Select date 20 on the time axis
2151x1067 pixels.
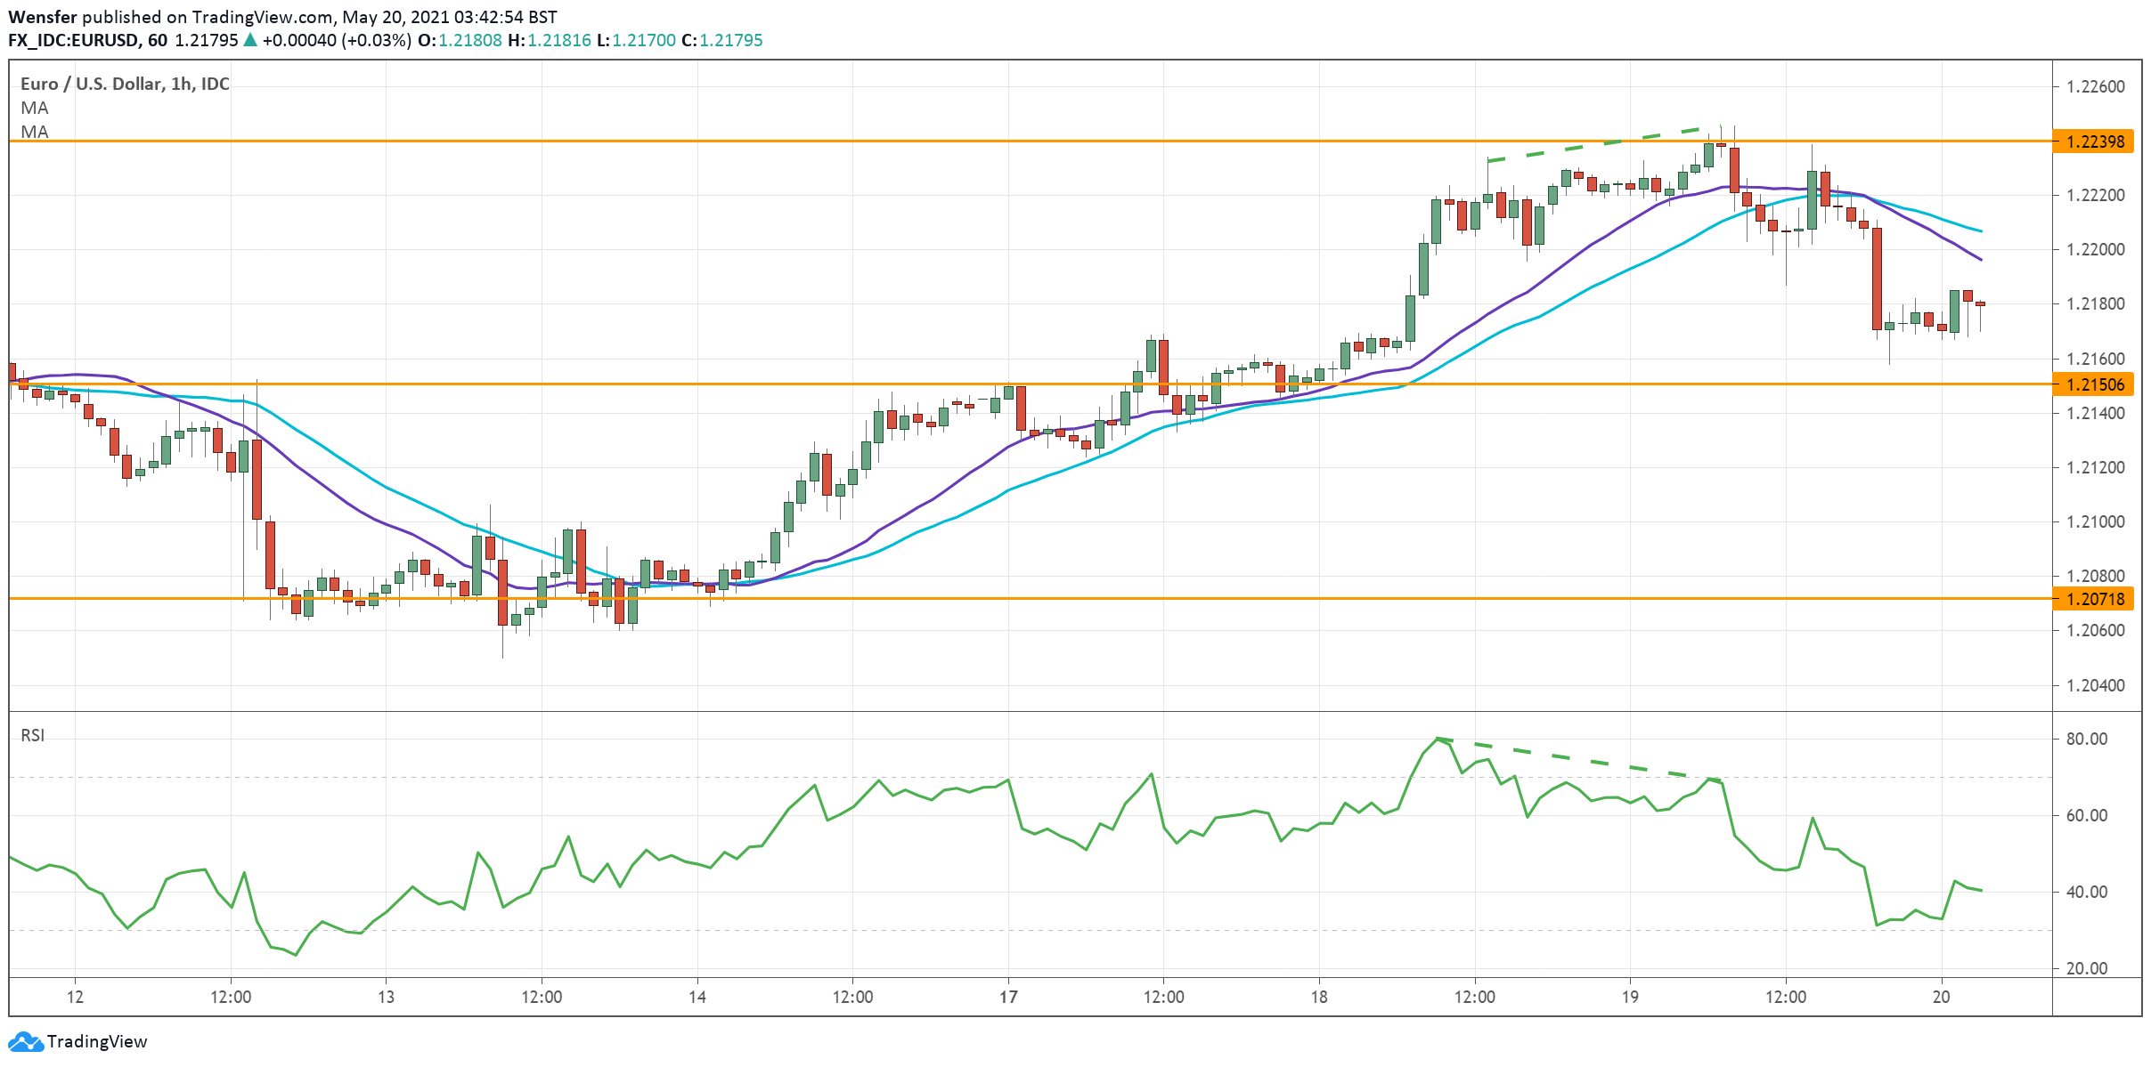(1941, 997)
